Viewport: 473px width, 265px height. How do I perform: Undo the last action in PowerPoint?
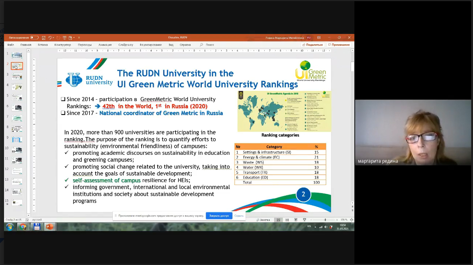[x=50, y=38]
